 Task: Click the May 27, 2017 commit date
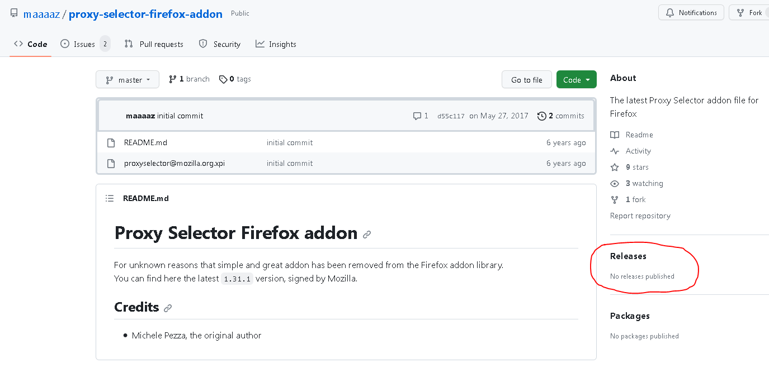(499, 116)
